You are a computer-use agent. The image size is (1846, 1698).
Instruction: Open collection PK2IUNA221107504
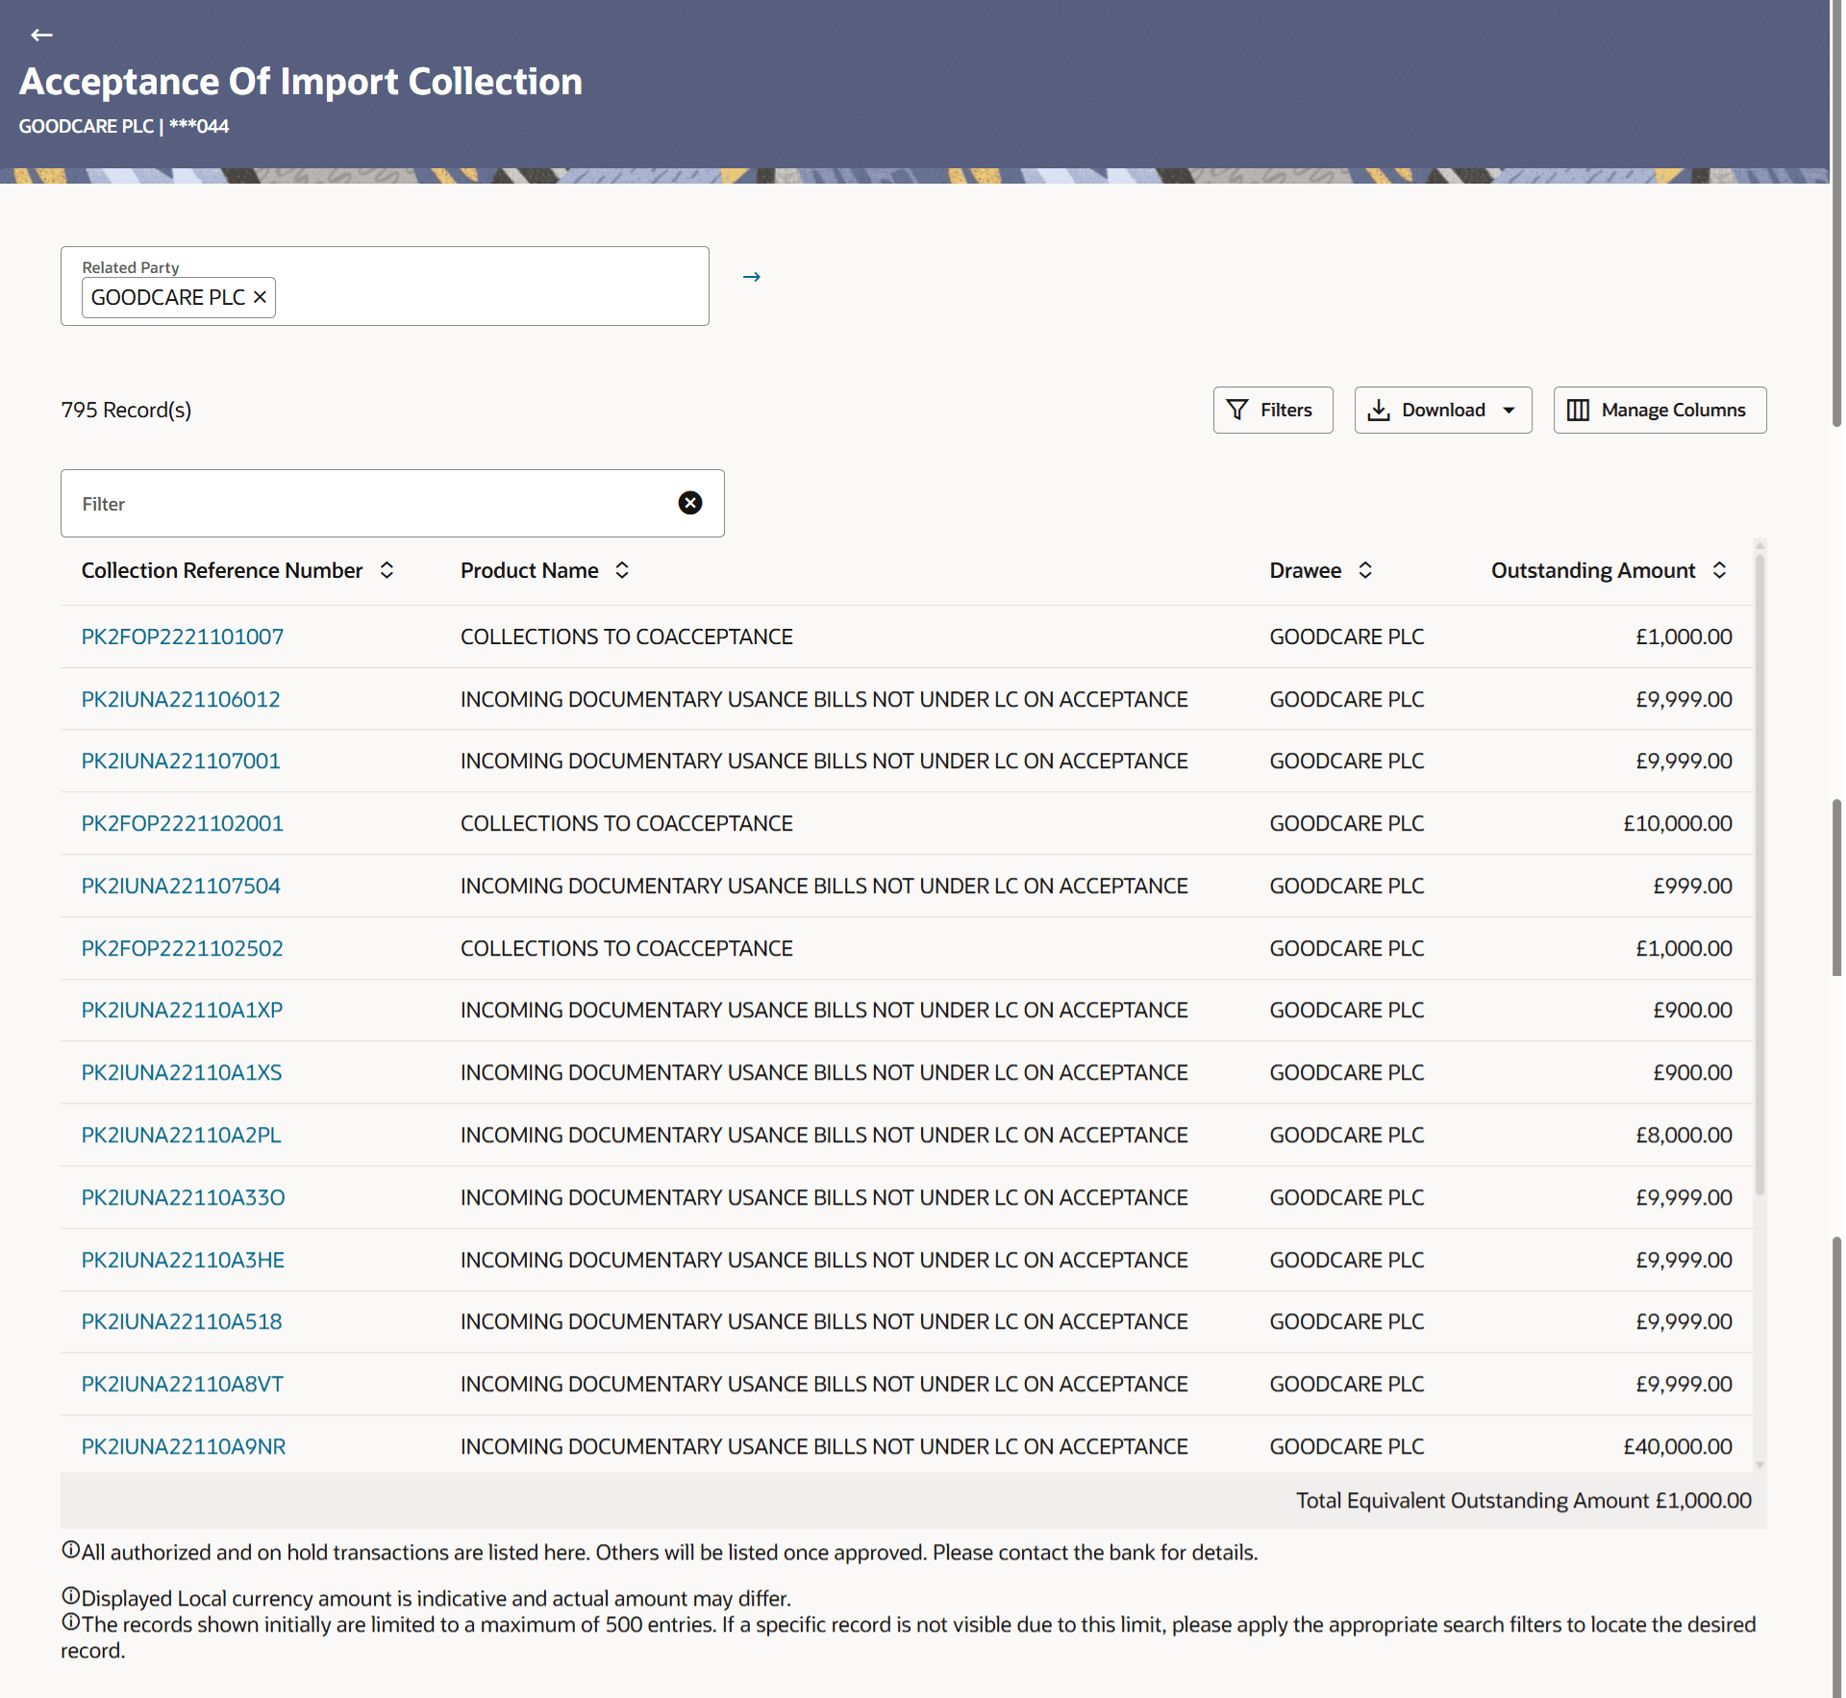coord(181,886)
